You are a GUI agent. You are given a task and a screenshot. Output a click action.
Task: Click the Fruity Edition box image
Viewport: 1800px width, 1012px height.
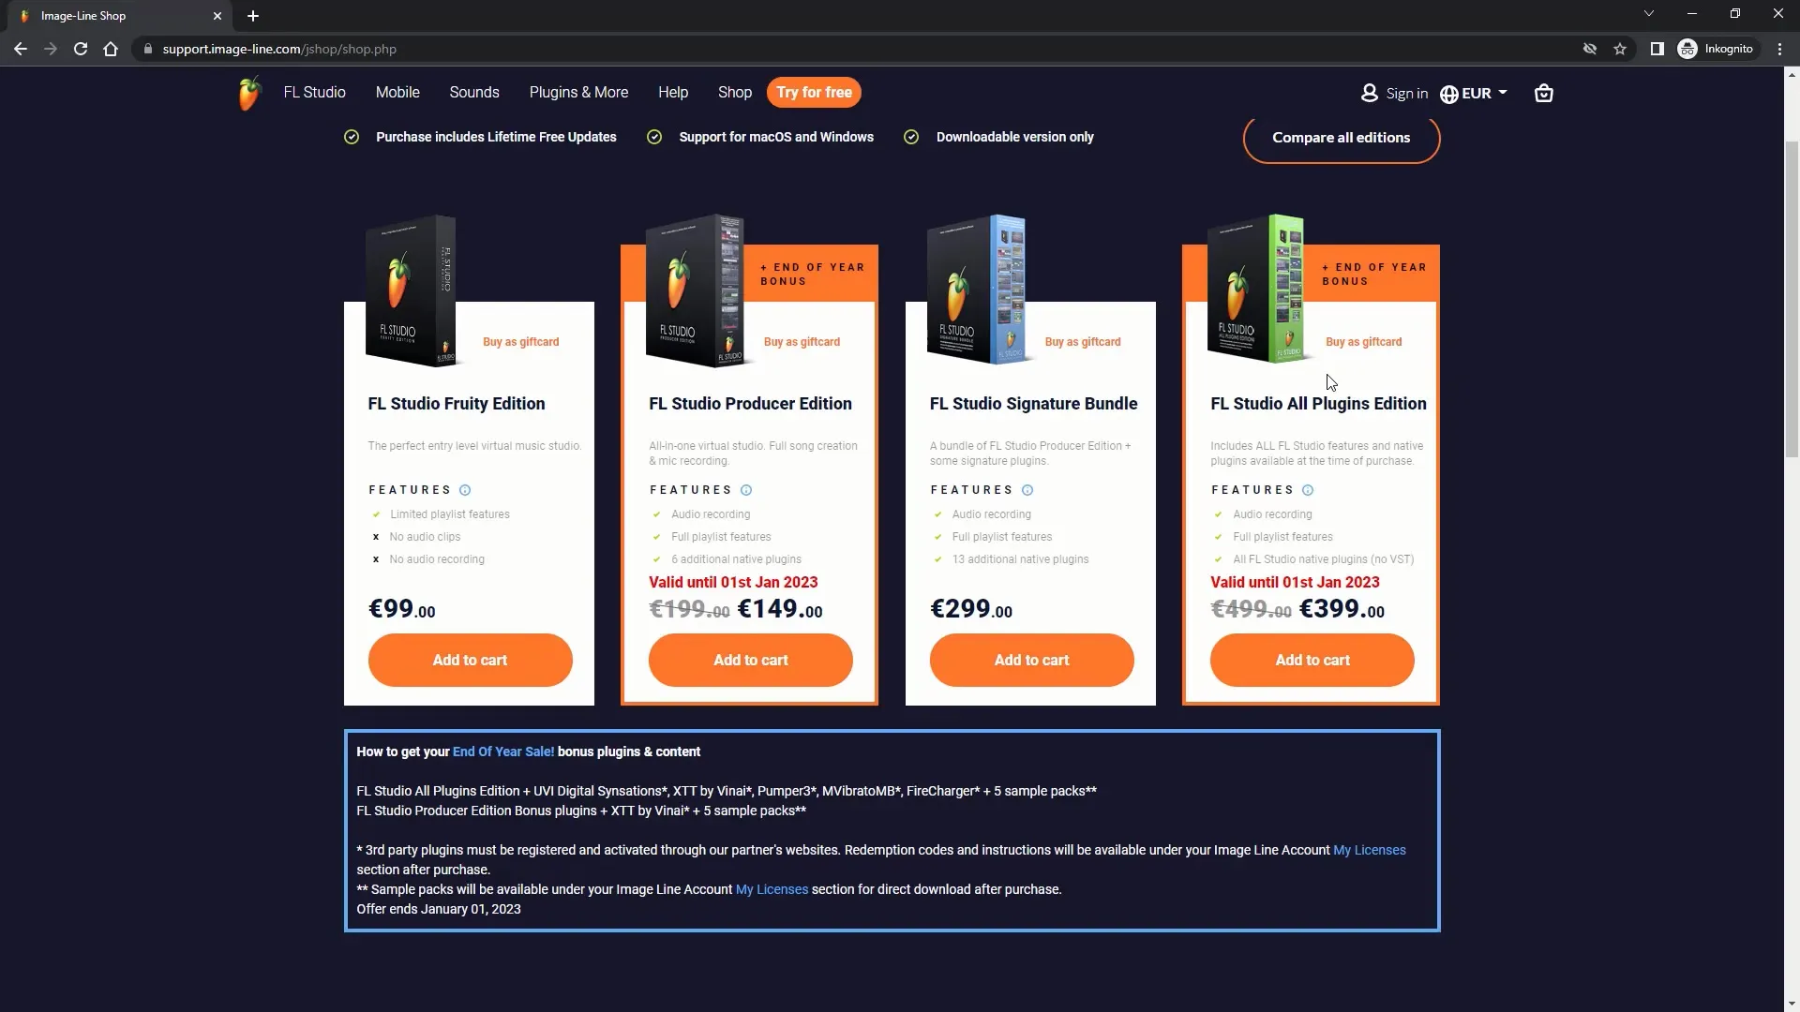pyautogui.click(x=411, y=290)
